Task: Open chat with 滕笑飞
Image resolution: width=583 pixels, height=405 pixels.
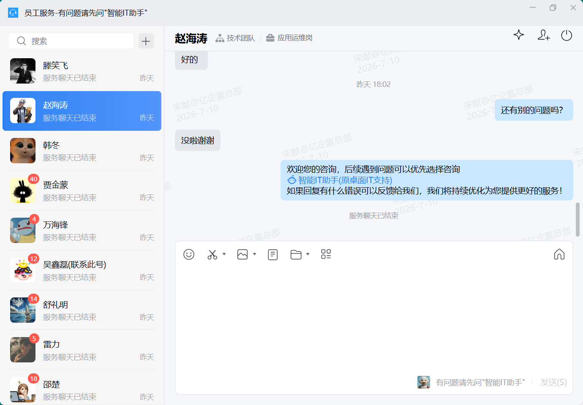Action: coord(82,71)
